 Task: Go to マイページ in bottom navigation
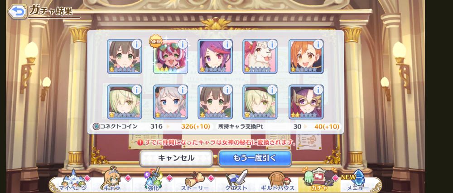click(72, 182)
